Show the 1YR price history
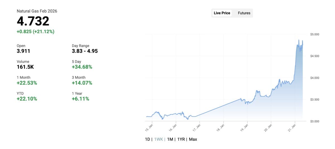 (181, 139)
